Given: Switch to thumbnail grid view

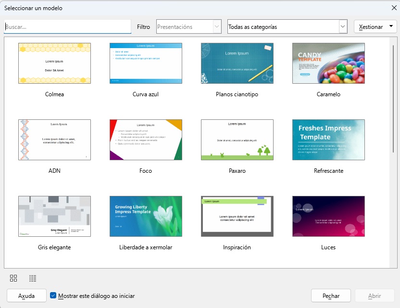Looking at the screenshot, I should pyautogui.click(x=13, y=278).
